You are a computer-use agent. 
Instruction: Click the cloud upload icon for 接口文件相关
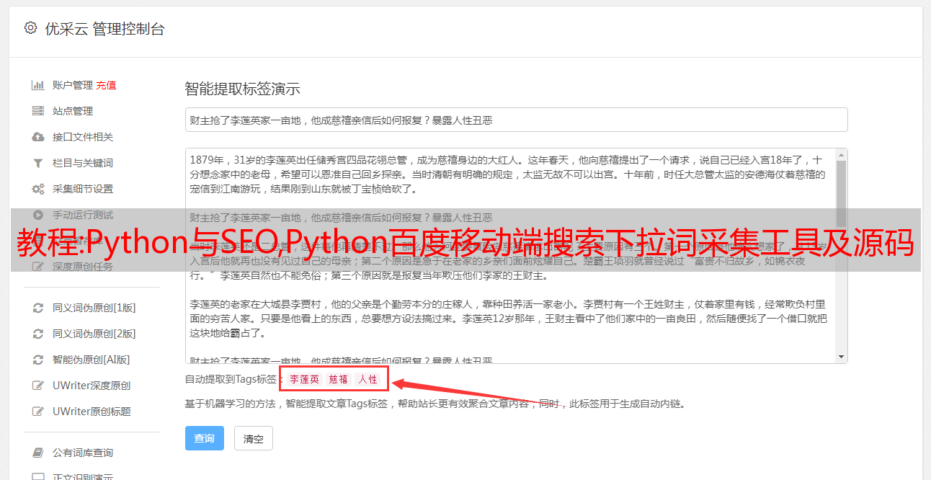click(38, 137)
